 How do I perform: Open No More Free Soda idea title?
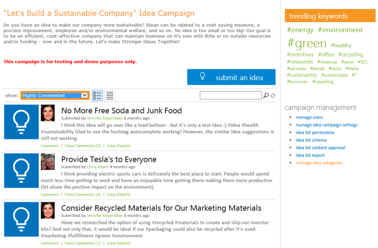pos(121,111)
